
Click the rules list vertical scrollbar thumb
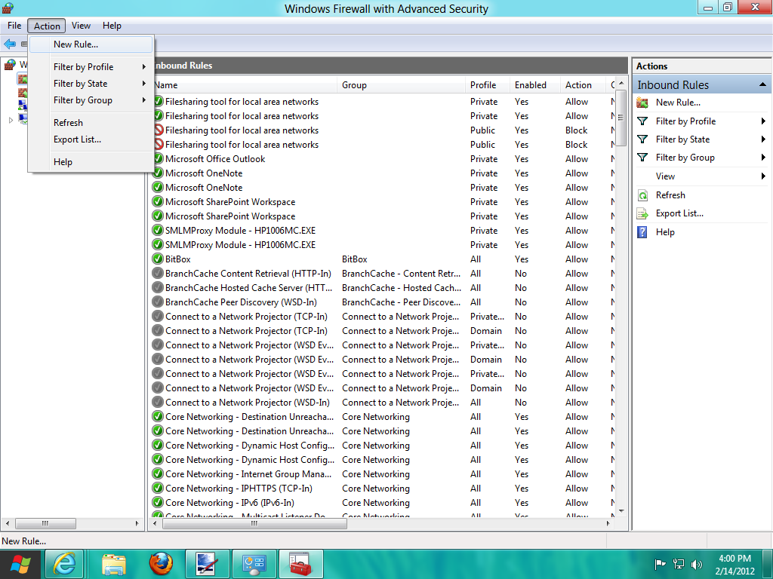[621, 118]
